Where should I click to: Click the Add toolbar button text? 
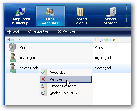click(16, 31)
